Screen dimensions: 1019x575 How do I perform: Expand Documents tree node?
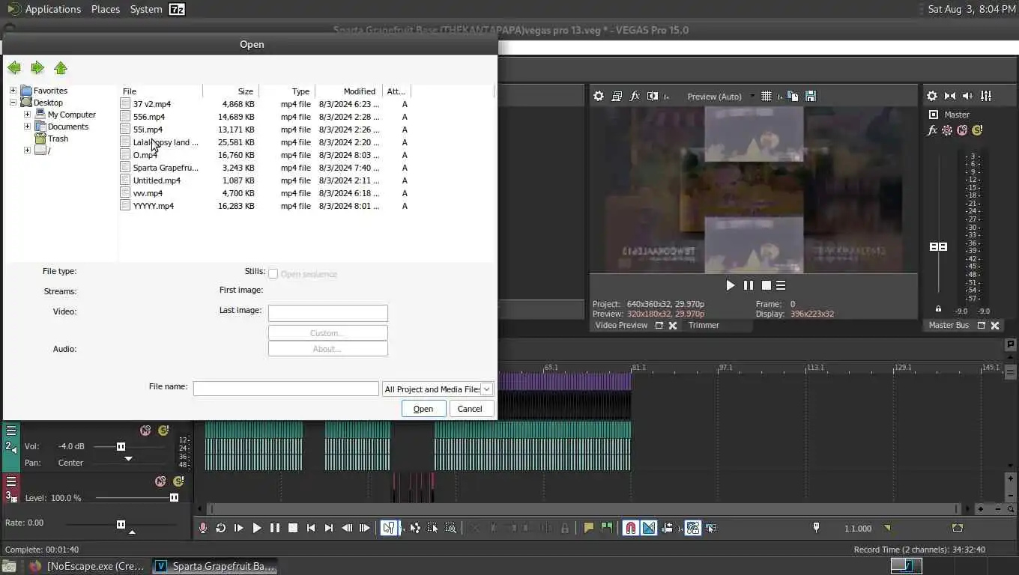coord(28,127)
